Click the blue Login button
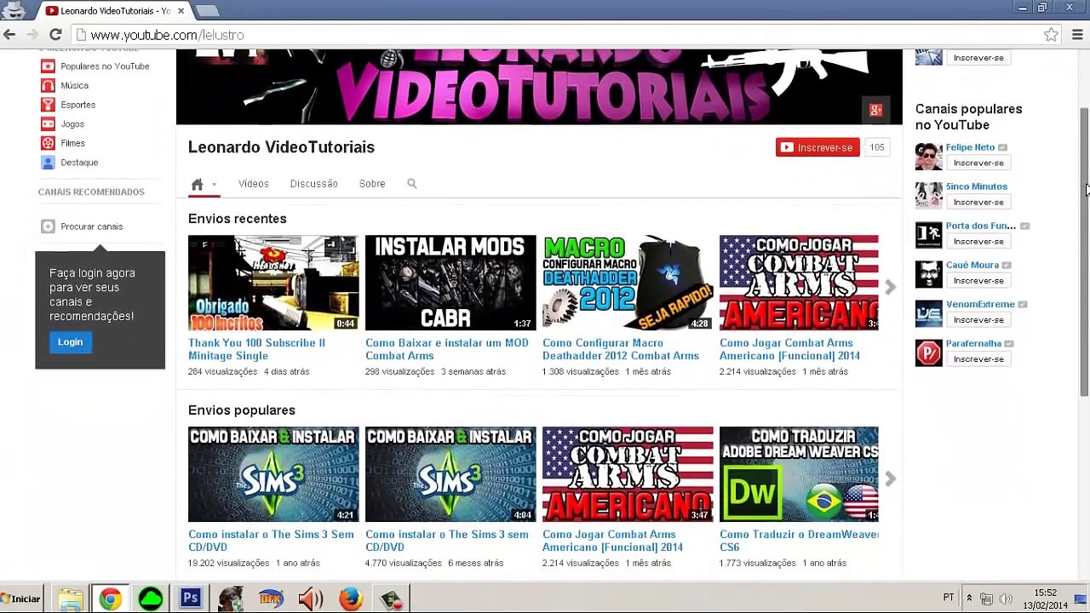This screenshot has height=613, width=1090. click(x=70, y=342)
